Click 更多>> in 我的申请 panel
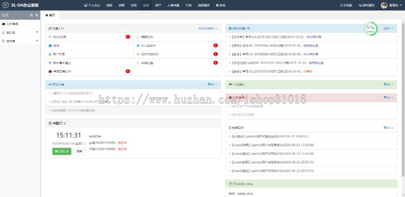Screen dimensions: 405x197 [388, 28]
